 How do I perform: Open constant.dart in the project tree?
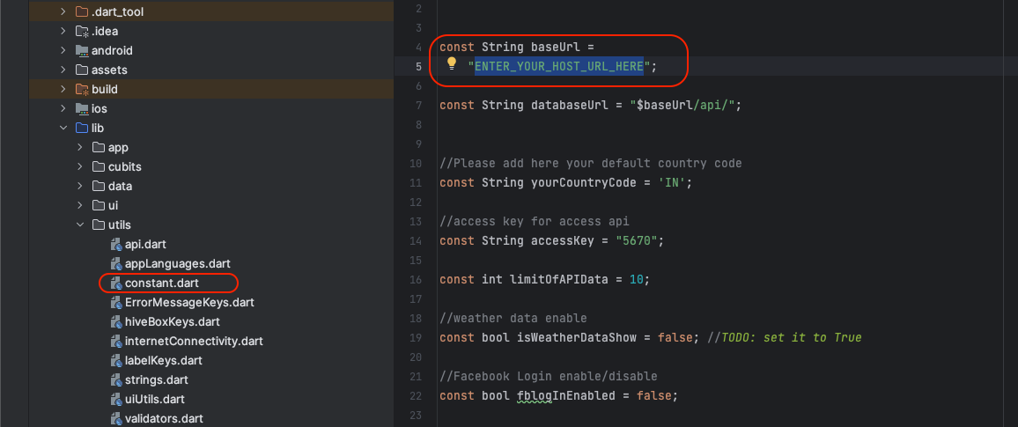(x=161, y=283)
